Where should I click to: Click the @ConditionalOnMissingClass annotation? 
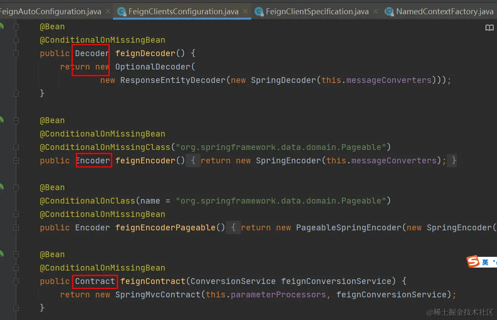coord(105,147)
